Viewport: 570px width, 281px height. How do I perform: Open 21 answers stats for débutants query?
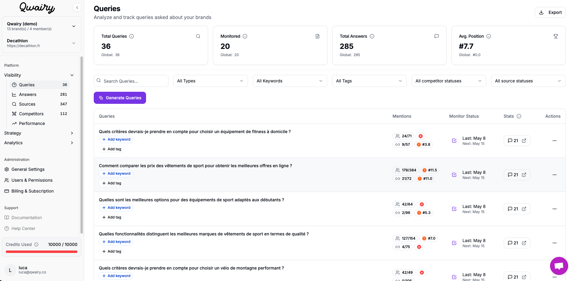tap(517, 209)
